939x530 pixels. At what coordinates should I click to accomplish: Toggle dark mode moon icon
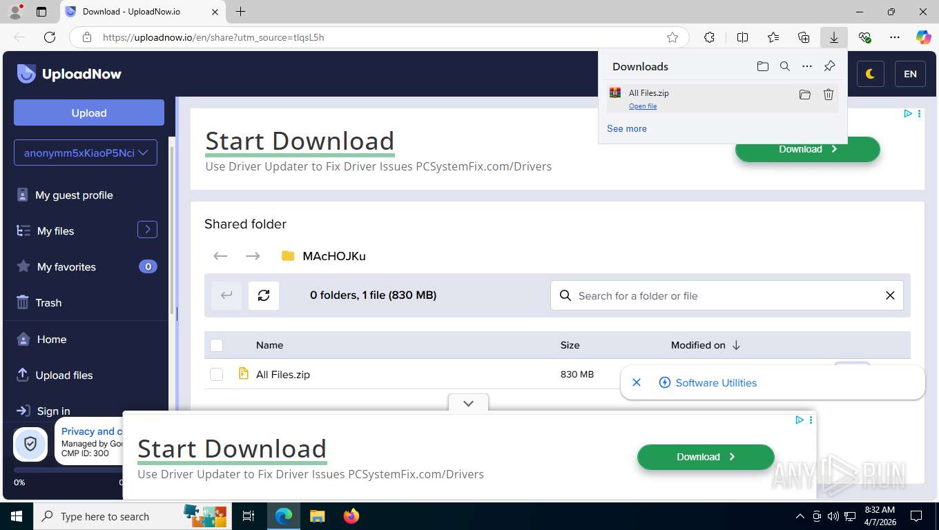(x=870, y=74)
